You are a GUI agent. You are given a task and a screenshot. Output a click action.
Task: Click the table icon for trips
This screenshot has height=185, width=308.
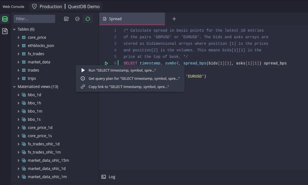[x=24, y=78]
